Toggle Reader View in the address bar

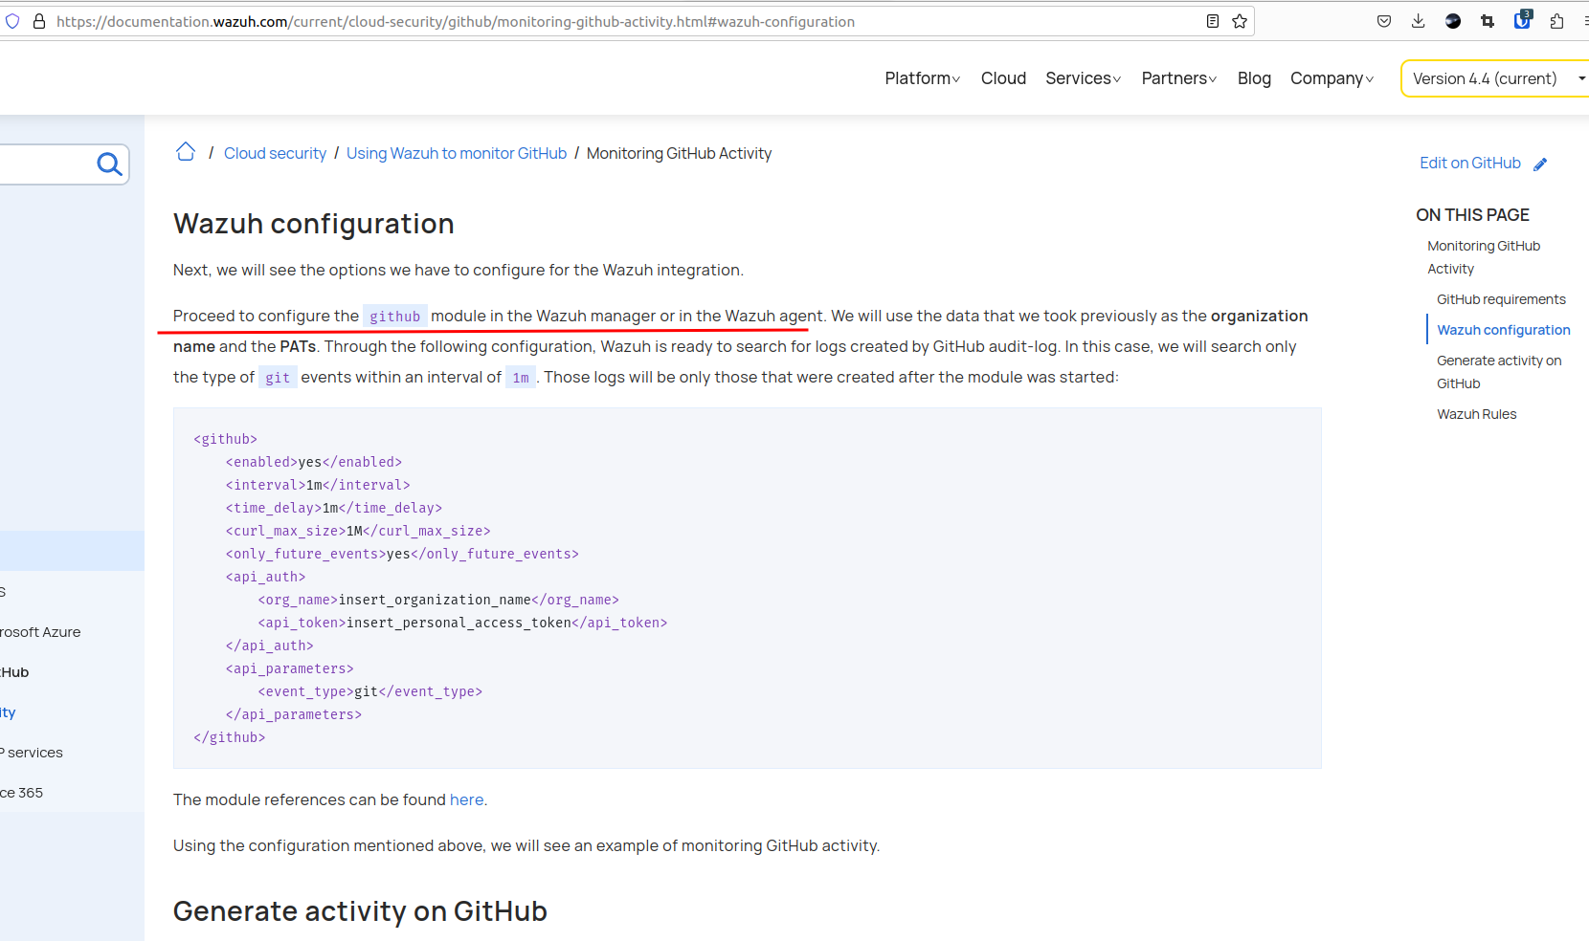[x=1212, y=20]
